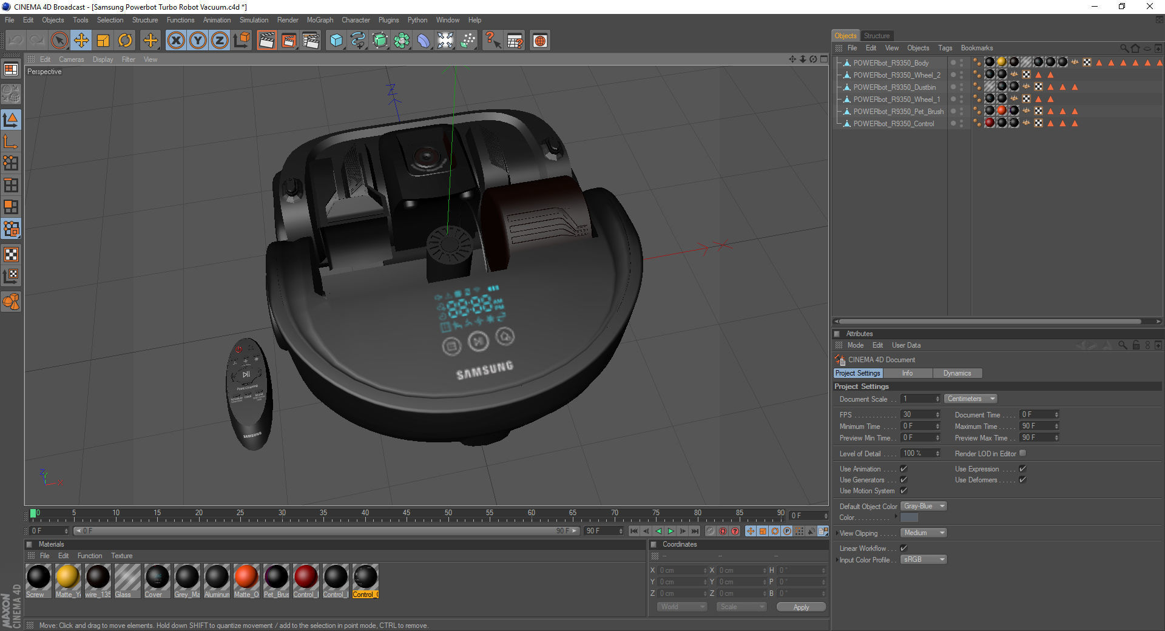Select the Matte_Yellow material thumbnail
This screenshot has height=631, width=1165.
click(68, 577)
